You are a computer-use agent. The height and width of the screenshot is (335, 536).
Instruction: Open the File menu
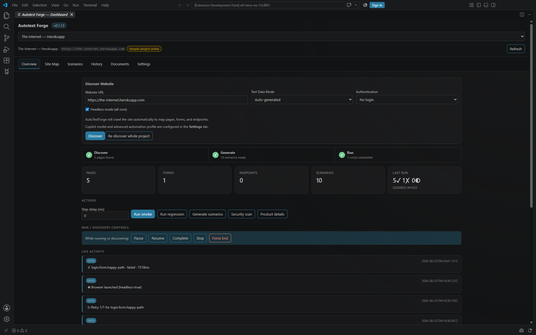(x=15, y=5)
